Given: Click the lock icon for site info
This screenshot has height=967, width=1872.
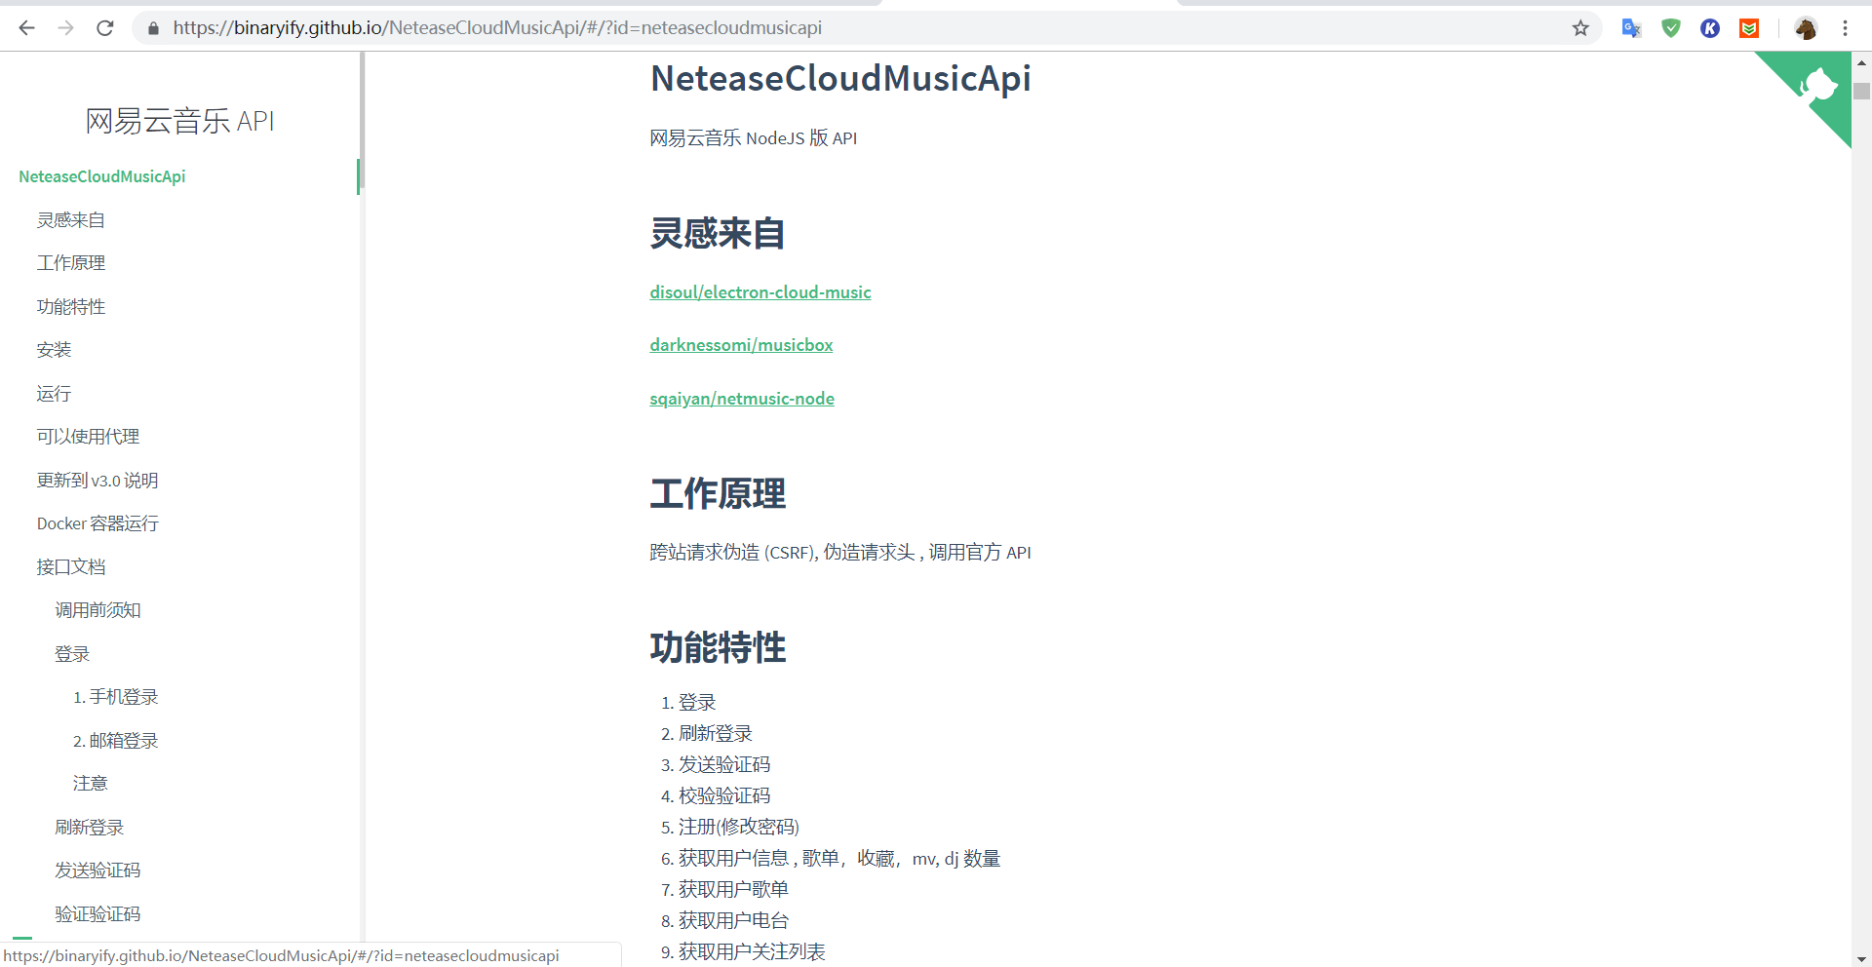Looking at the screenshot, I should pyautogui.click(x=153, y=28).
